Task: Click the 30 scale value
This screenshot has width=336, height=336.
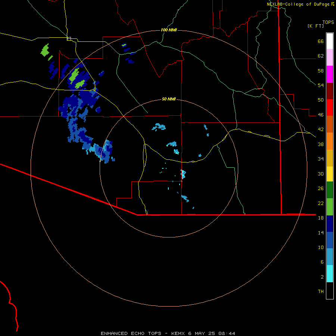Action: click(x=321, y=174)
